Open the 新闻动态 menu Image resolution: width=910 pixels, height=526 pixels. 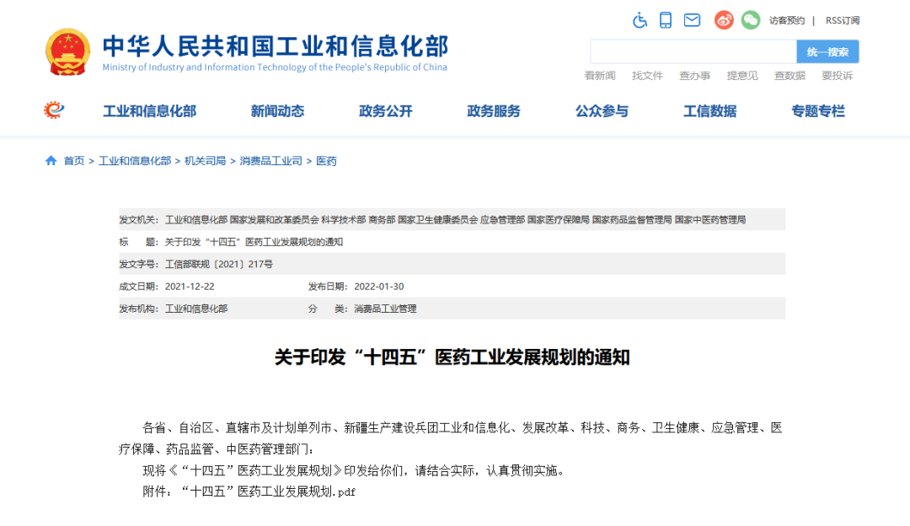[x=277, y=111]
